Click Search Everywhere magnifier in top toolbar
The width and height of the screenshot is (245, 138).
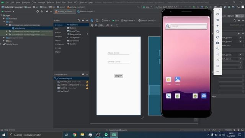238,7
